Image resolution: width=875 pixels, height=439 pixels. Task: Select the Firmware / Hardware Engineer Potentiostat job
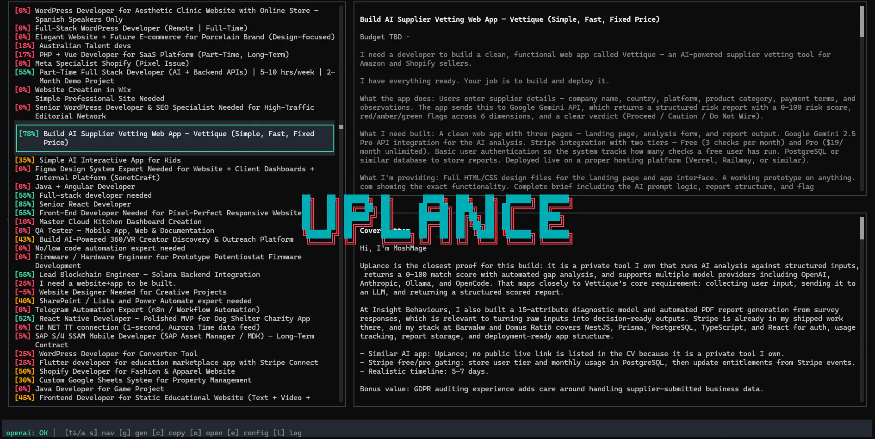[x=175, y=261]
